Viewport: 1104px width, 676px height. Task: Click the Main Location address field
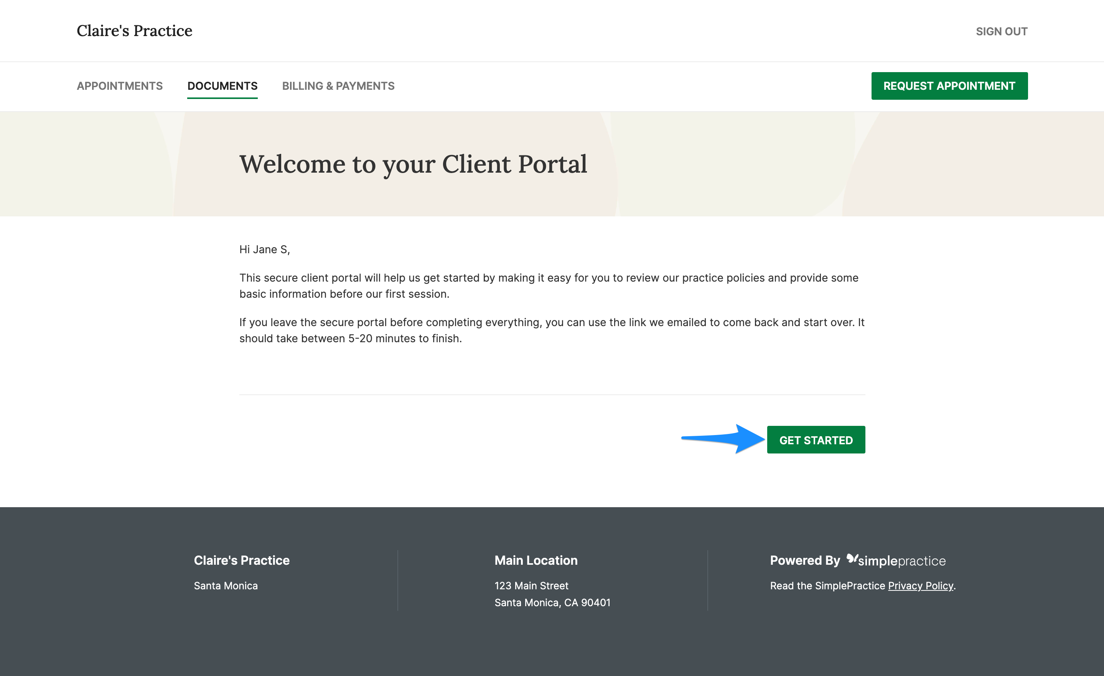[x=552, y=594]
